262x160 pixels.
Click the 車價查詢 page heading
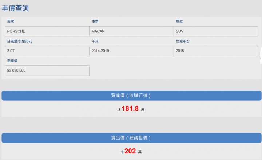15,8
